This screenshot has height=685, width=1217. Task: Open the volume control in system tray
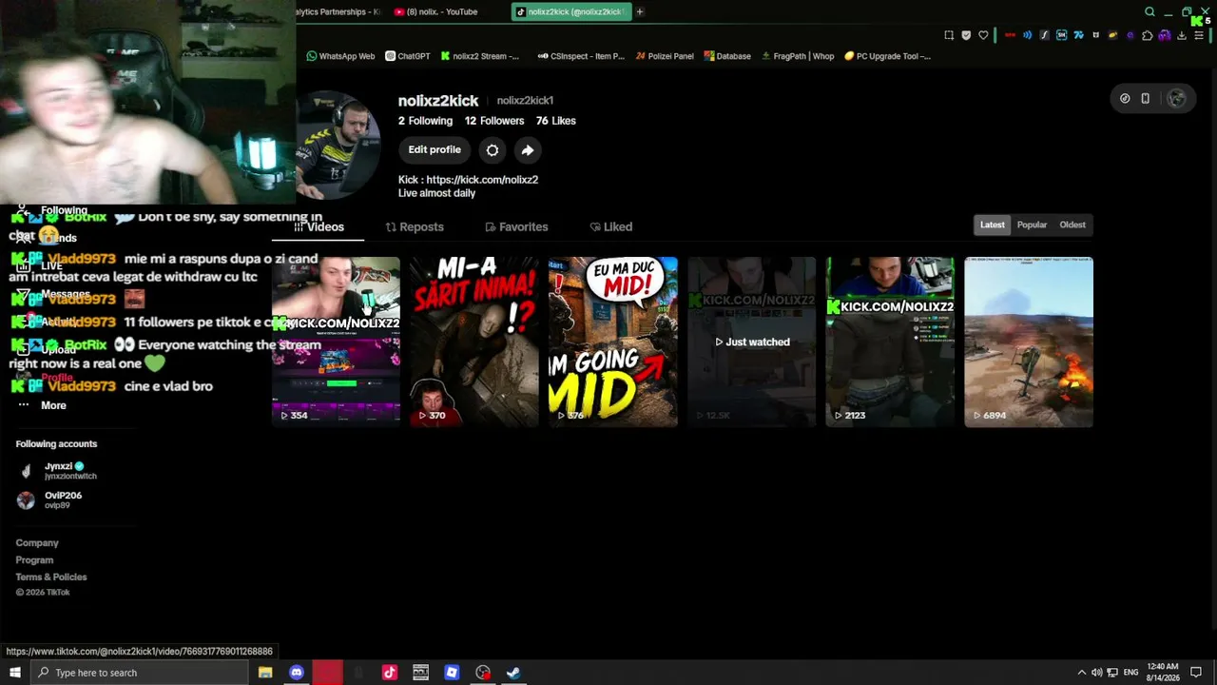pos(1096,673)
